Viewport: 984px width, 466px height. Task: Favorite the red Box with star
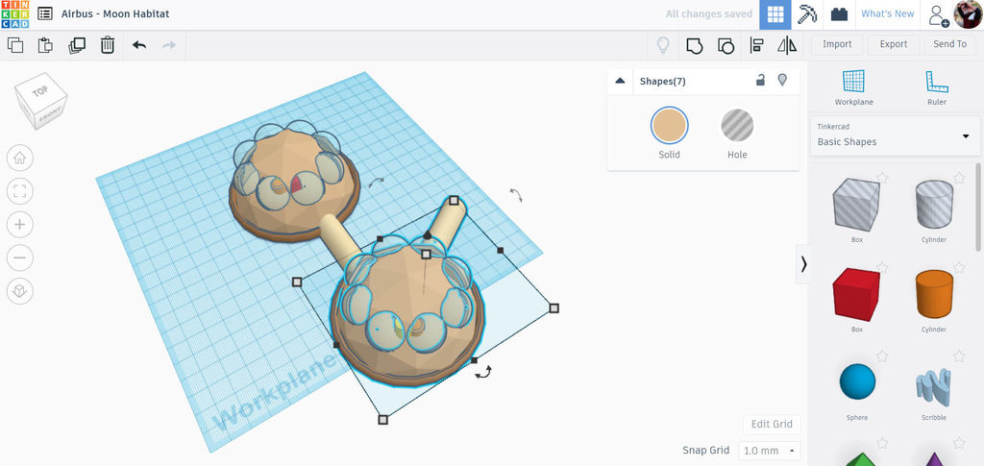[882, 267]
